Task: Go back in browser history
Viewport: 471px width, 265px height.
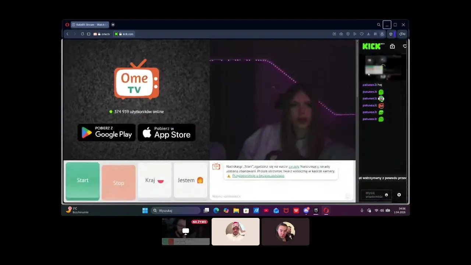Action: (67, 34)
